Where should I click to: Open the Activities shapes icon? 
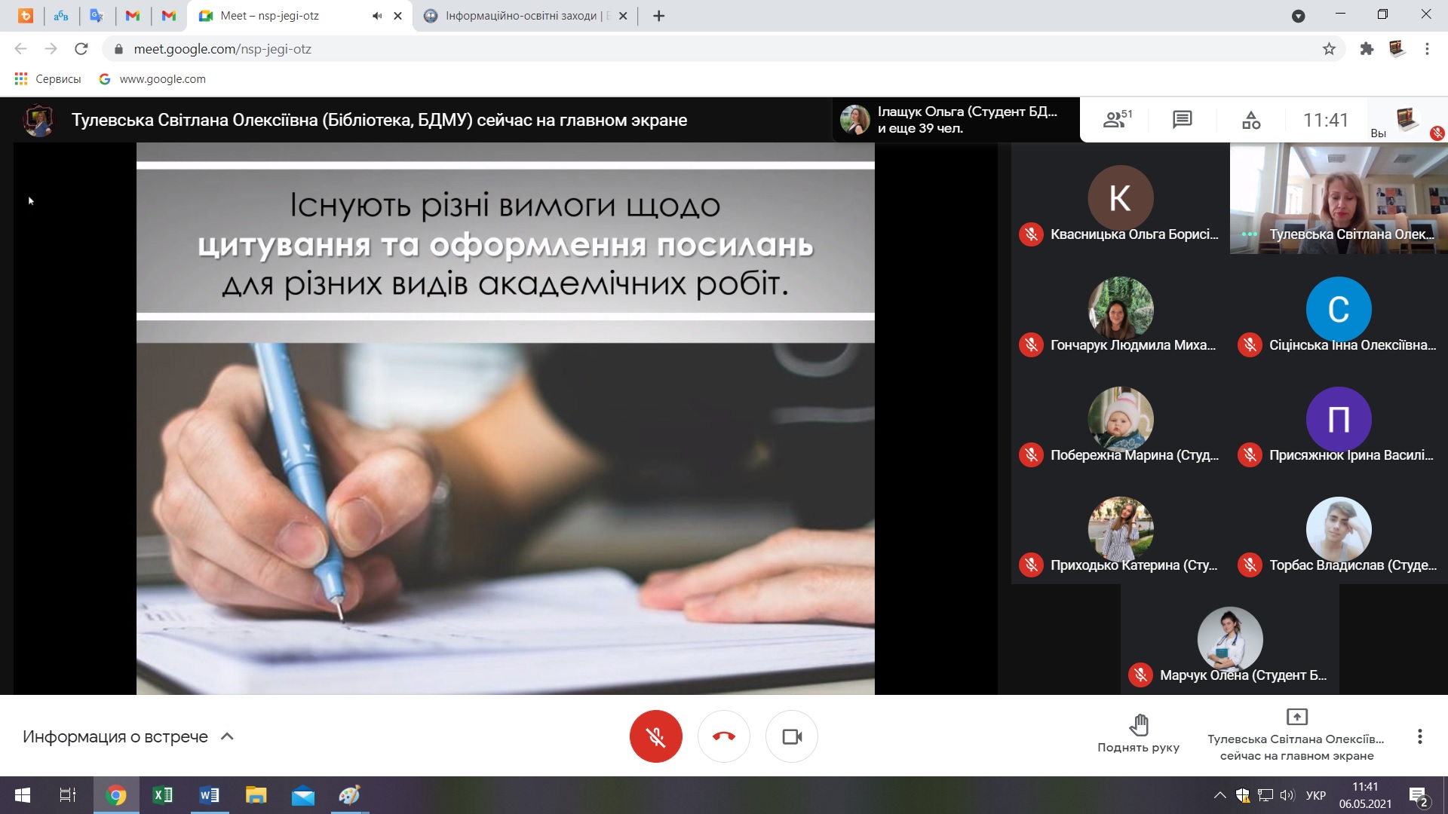[1251, 119]
